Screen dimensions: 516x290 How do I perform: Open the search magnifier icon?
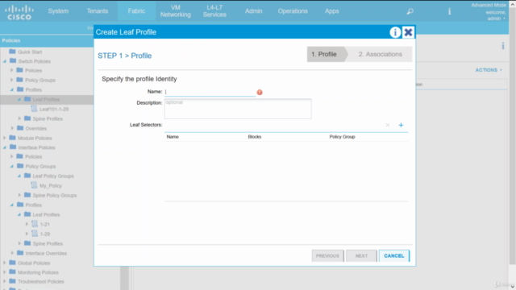pyautogui.click(x=410, y=11)
